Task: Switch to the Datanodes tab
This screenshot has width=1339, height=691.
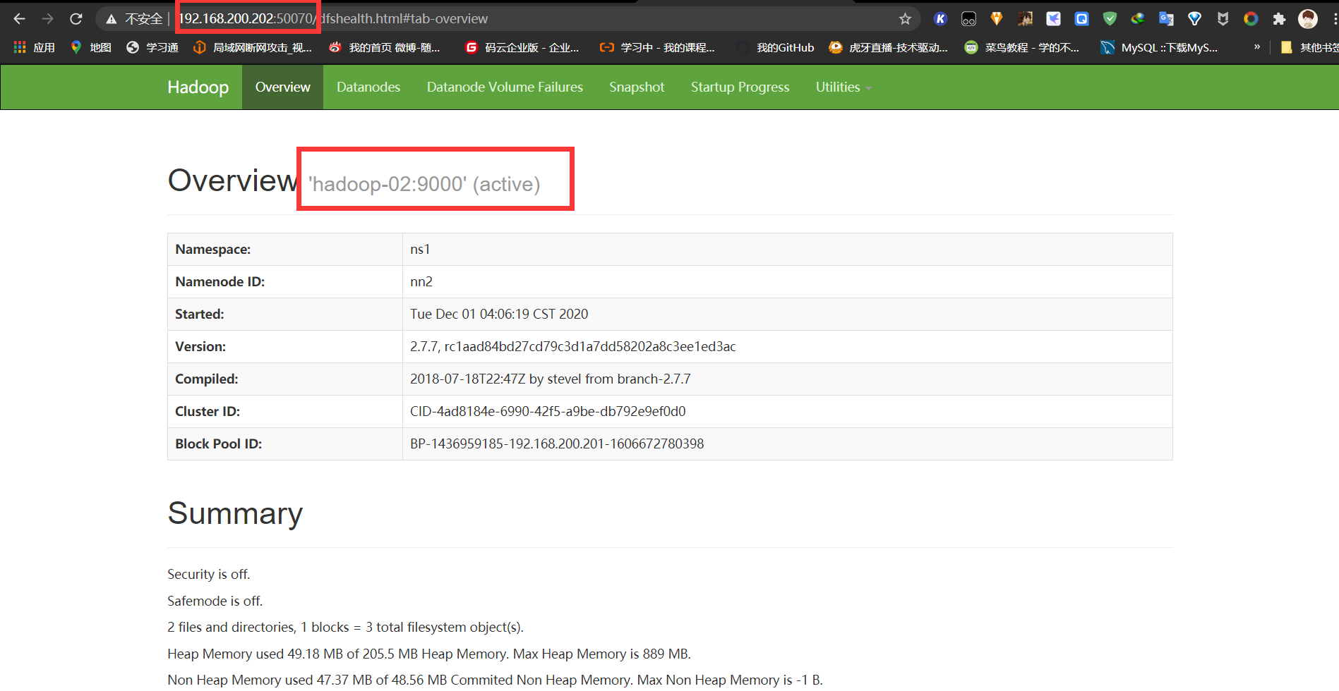Action: pos(368,87)
